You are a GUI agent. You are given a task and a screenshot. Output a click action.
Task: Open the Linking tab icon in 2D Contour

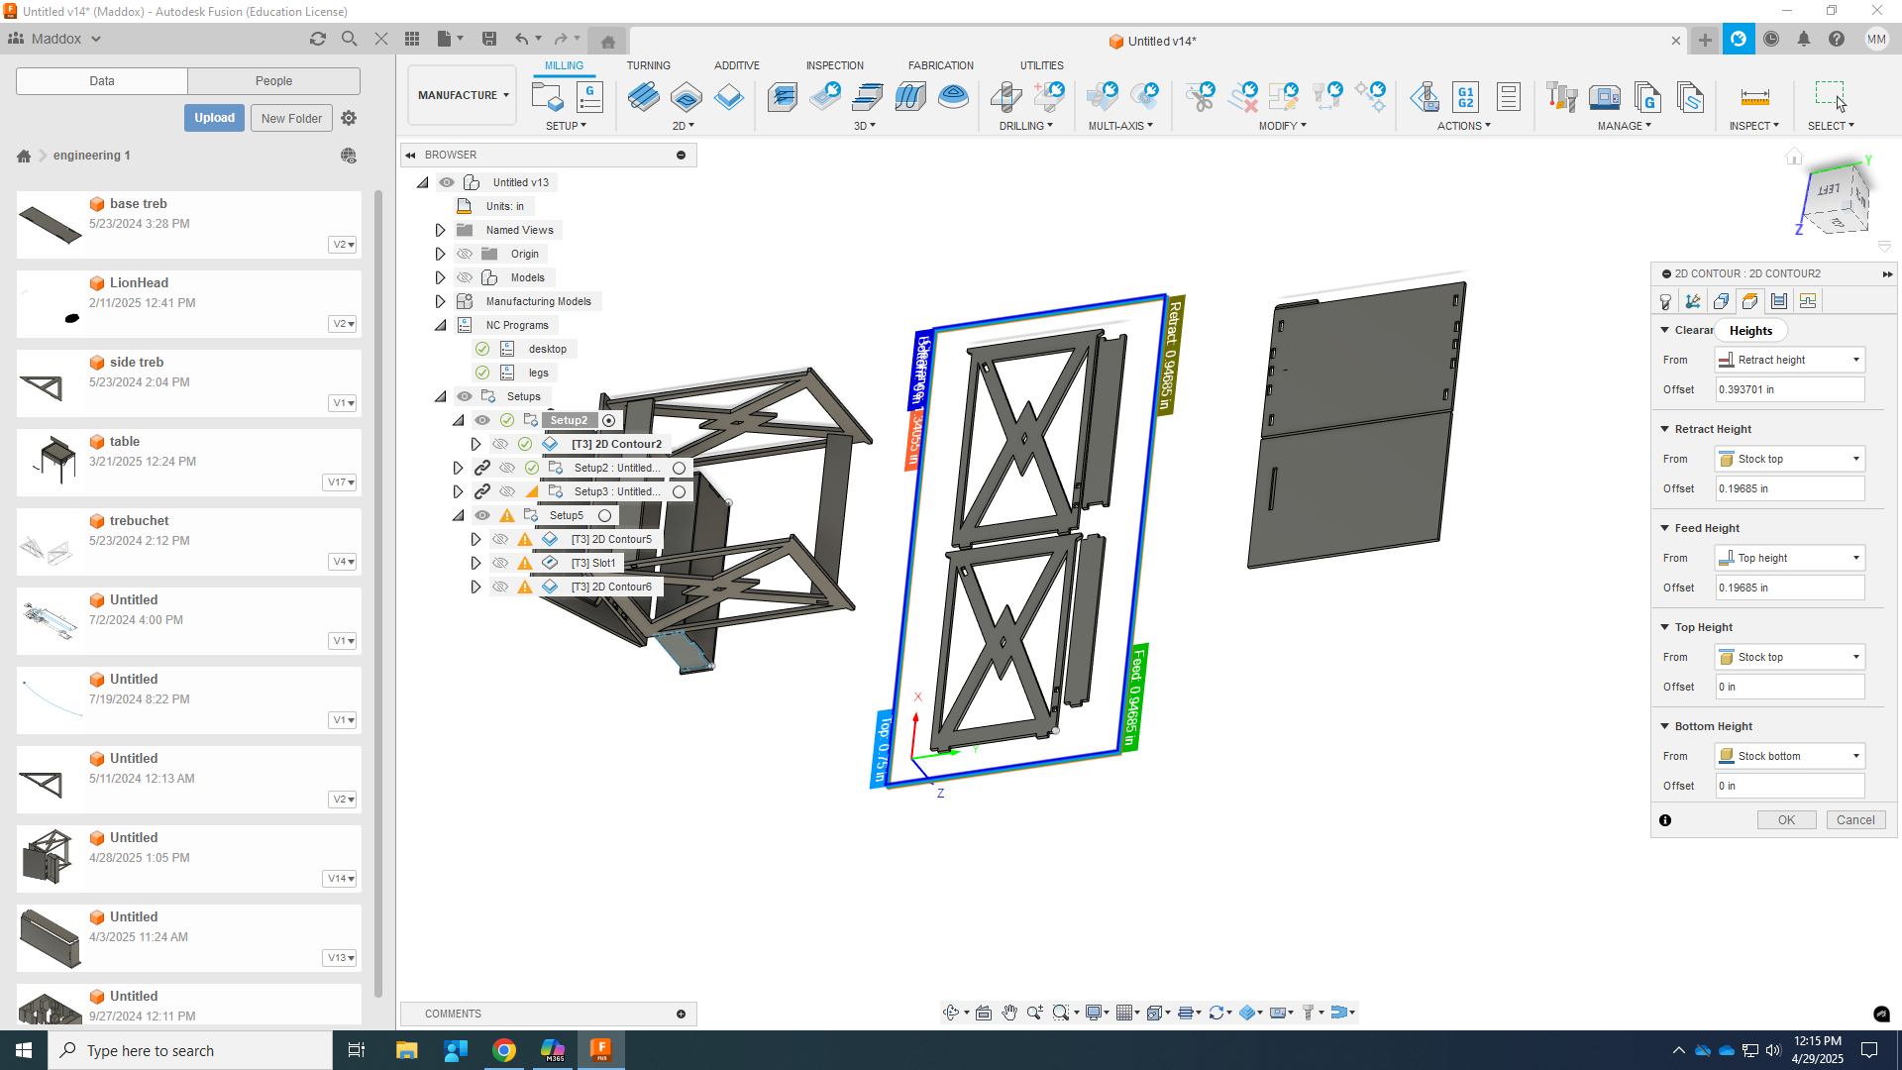point(1808,301)
